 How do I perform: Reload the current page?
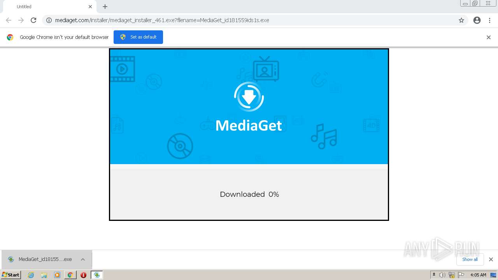[x=33, y=20]
